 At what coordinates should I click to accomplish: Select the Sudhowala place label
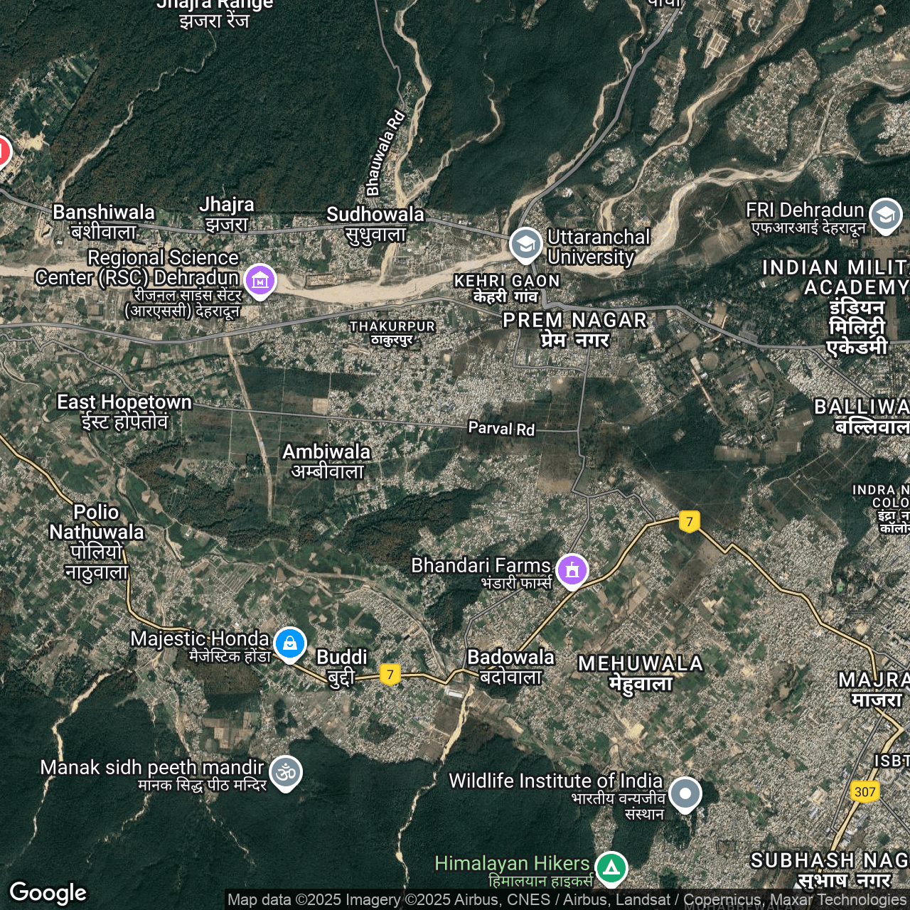(x=375, y=223)
